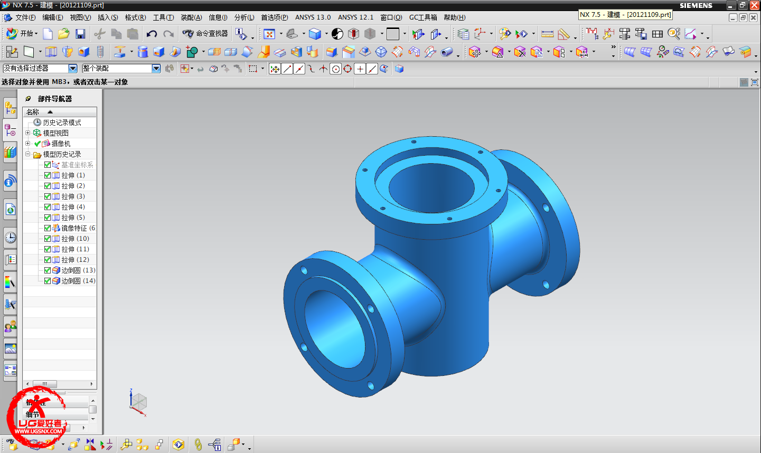The height and width of the screenshot is (453, 761).
Task: Click the History clock sidebar icon
Action: coord(10,238)
